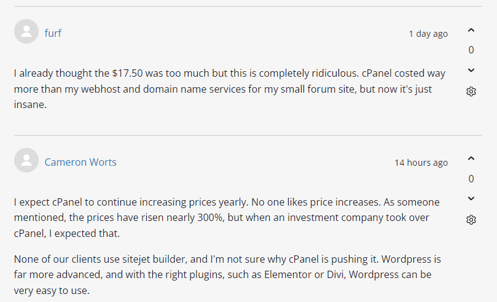The height and width of the screenshot is (302, 497).
Task: Open Cameron Worts' user profile link
Action: coord(80,162)
